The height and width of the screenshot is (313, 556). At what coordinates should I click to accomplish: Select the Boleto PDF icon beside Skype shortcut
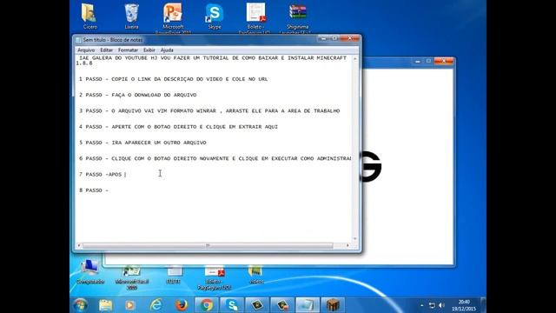[x=255, y=17]
